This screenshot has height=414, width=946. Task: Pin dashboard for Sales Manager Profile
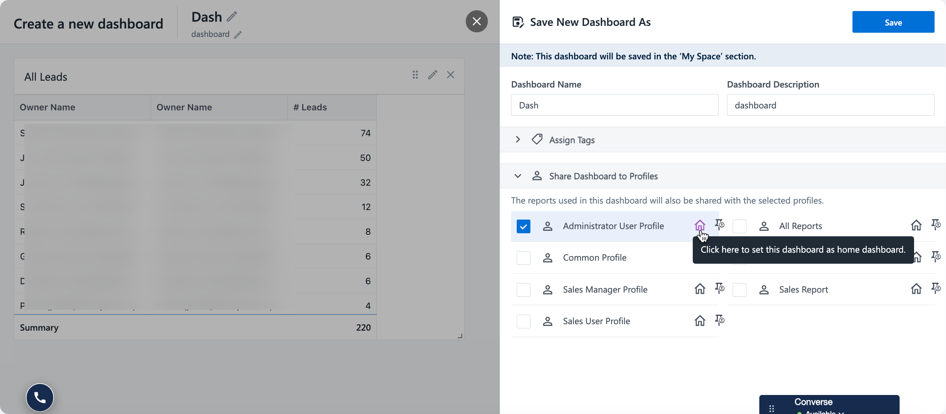pos(719,289)
